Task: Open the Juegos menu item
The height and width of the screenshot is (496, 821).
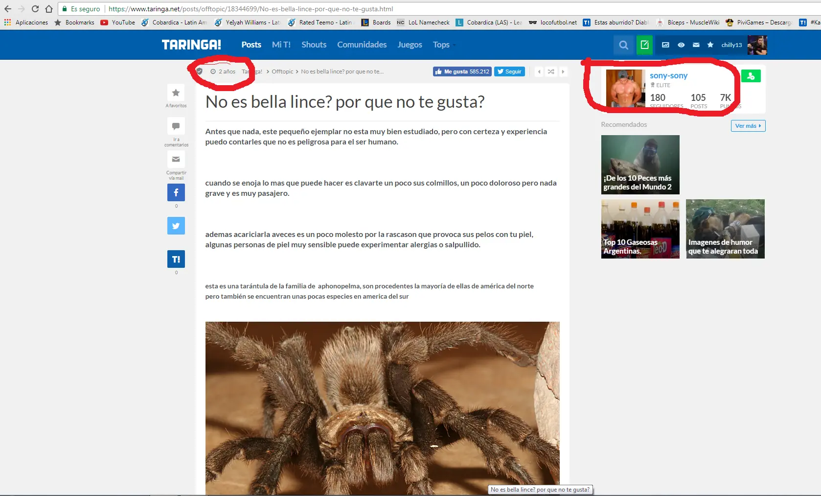Action: pyautogui.click(x=410, y=45)
